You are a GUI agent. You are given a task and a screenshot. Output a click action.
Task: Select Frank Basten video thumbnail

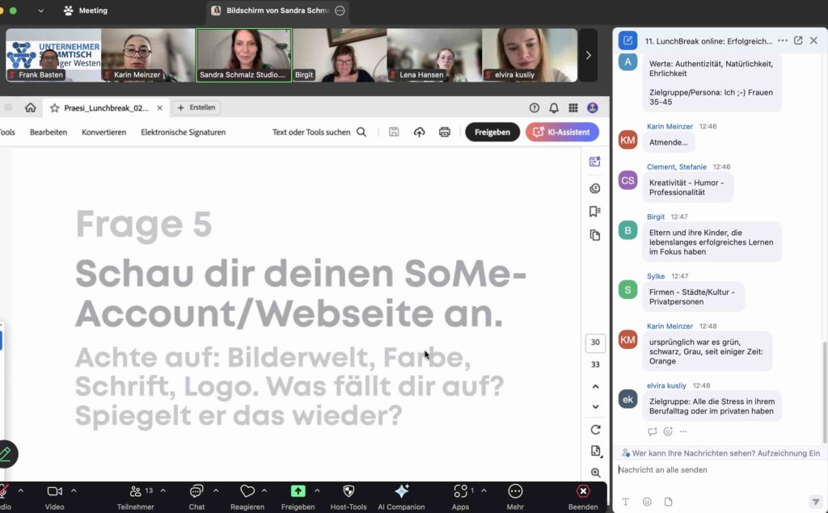click(53, 55)
